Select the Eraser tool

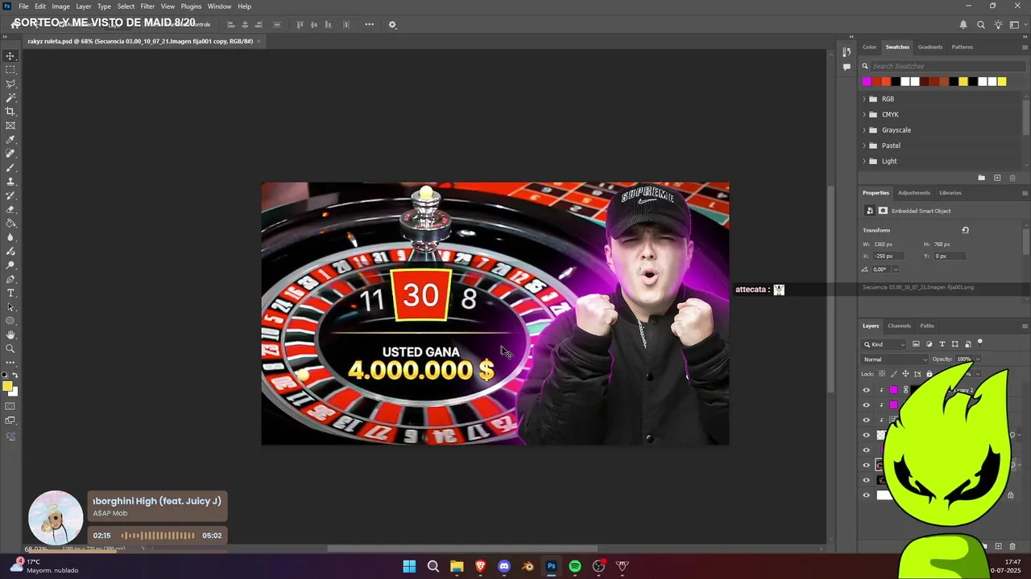10,209
